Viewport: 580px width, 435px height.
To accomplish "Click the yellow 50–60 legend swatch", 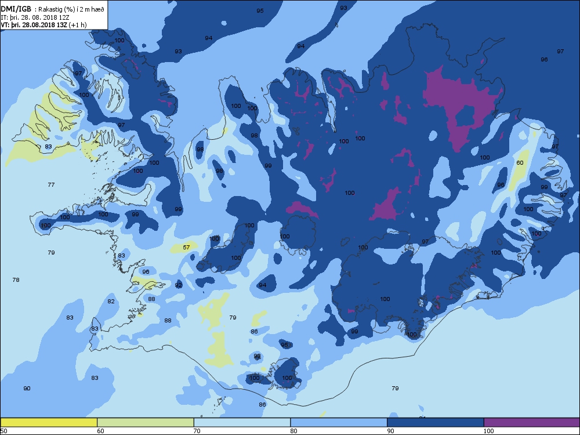I will [x=49, y=422].
